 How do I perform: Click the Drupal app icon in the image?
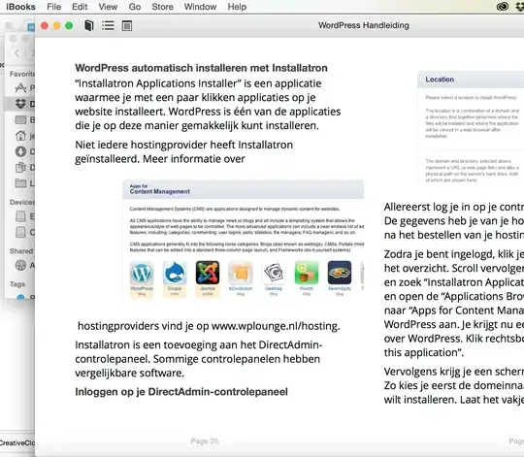coord(175,273)
